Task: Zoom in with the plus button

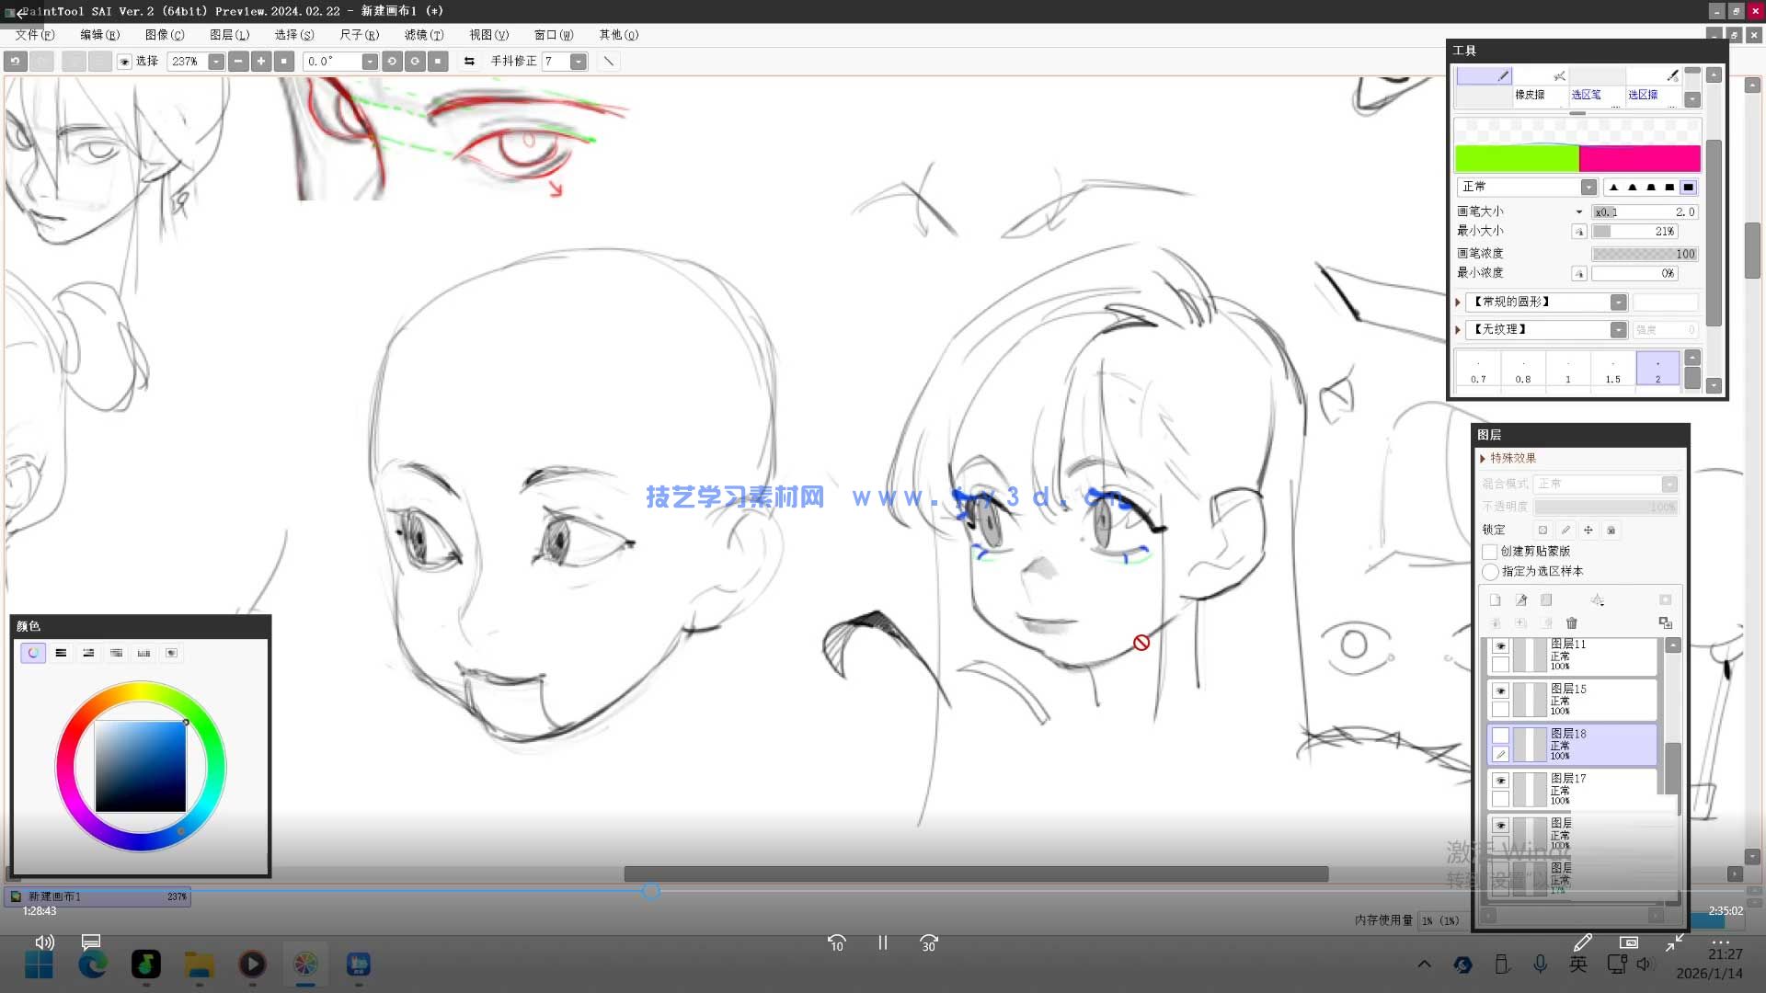Action: [x=261, y=62]
